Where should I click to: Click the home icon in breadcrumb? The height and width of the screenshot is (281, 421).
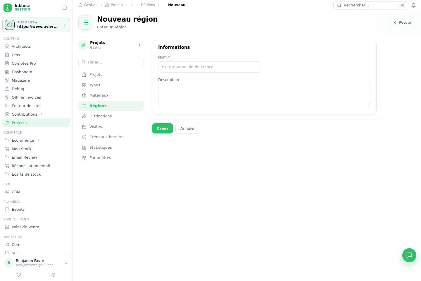click(x=80, y=5)
